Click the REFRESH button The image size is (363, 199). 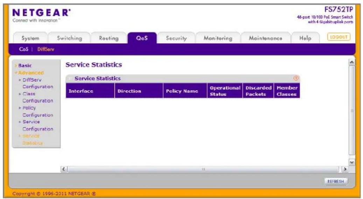[x=336, y=181]
